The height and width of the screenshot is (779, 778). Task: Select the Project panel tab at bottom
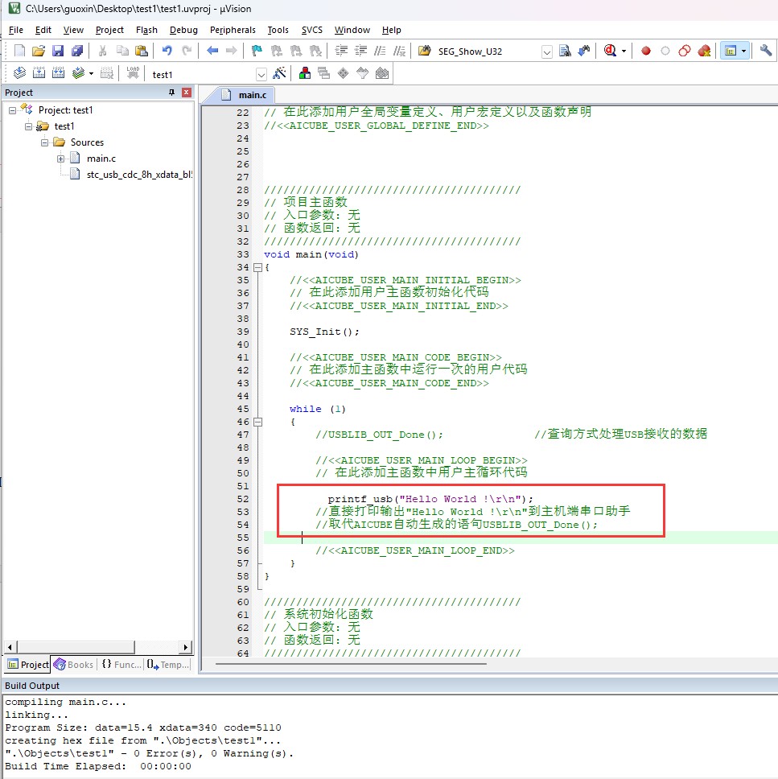(28, 664)
